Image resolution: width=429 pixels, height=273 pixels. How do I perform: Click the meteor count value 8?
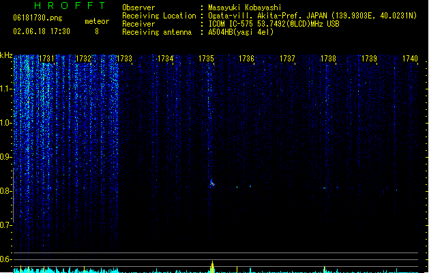click(97, 31)
